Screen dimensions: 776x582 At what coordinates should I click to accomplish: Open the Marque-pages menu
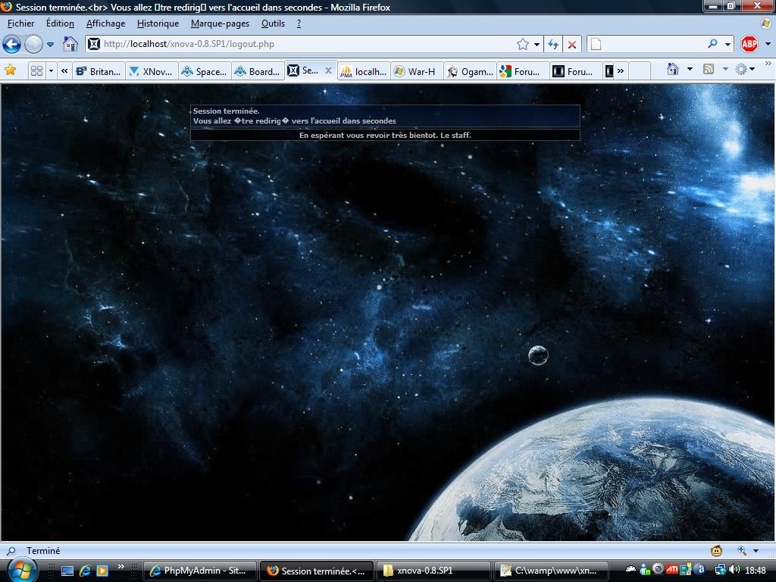220,23
